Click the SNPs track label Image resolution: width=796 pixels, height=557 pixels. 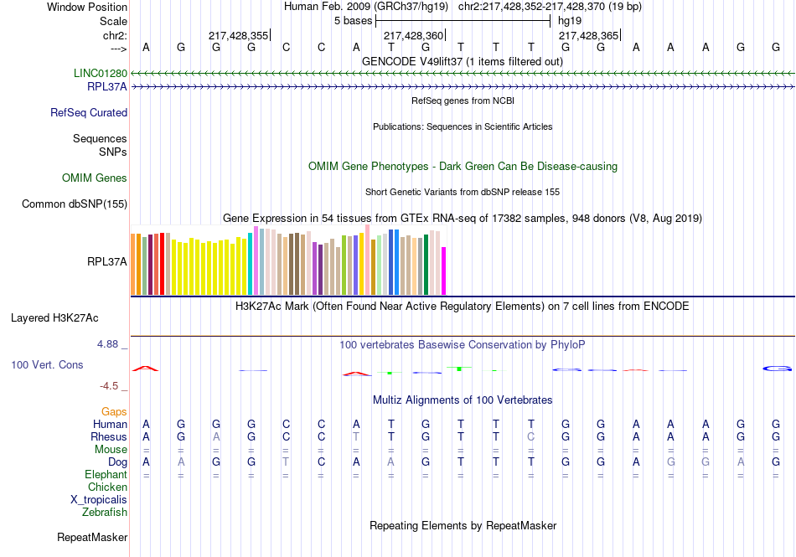113,152
